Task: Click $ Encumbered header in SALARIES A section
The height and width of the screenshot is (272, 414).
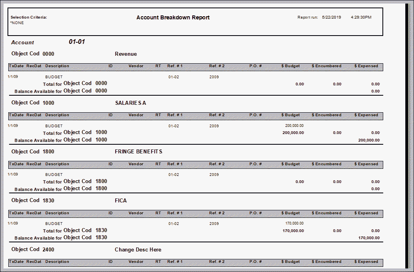Action: coord(326,115)
